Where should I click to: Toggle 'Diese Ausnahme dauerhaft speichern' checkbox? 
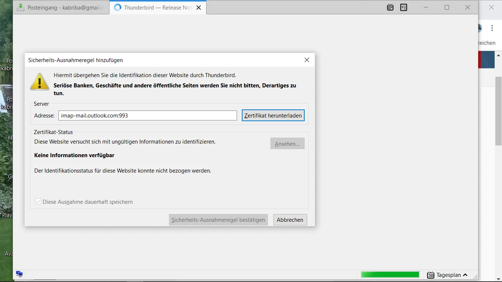coord(38,202)
